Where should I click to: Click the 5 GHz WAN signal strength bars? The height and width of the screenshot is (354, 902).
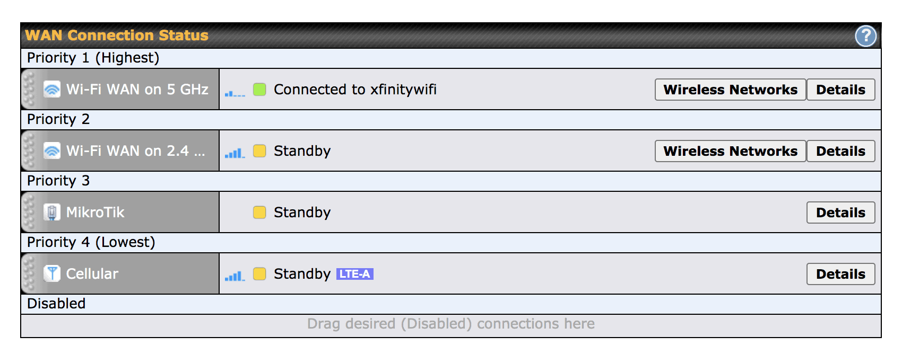point(235,93)
